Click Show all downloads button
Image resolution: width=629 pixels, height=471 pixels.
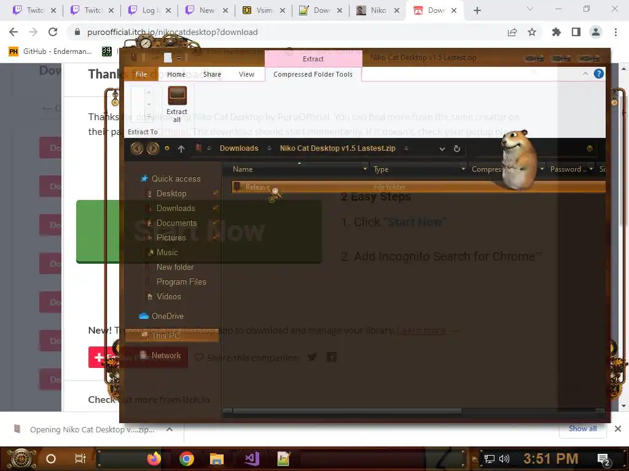coord(582,429)
